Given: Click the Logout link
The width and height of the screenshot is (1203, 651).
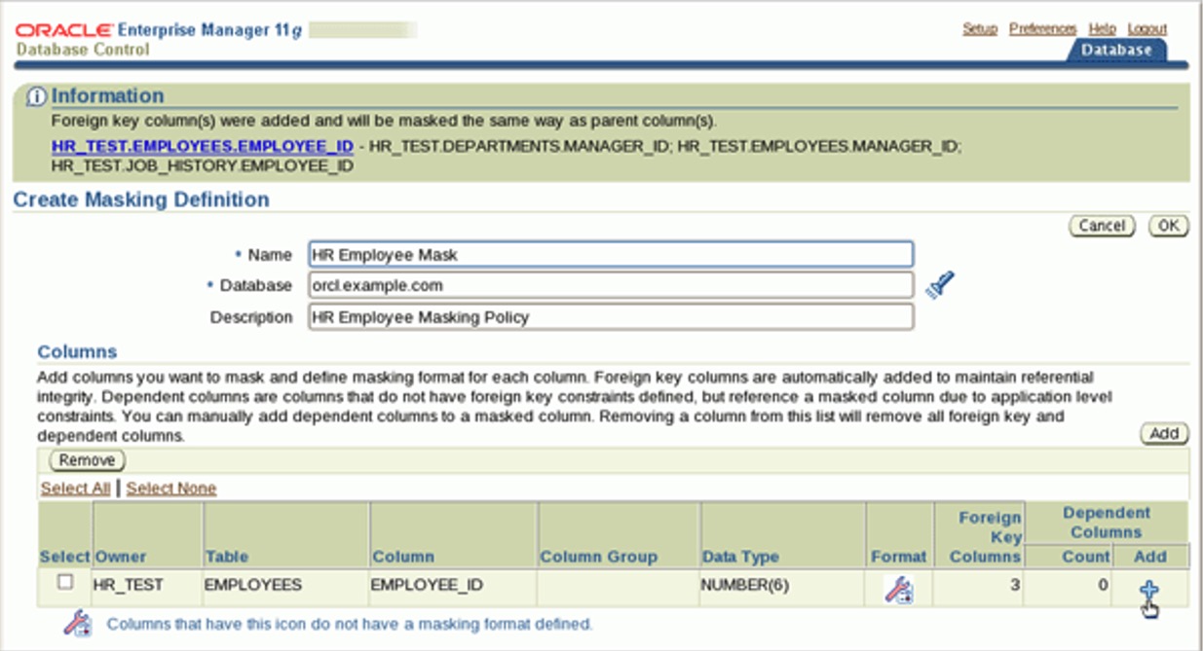Looking at the screenshot, I should click(x=1147, y=29).
